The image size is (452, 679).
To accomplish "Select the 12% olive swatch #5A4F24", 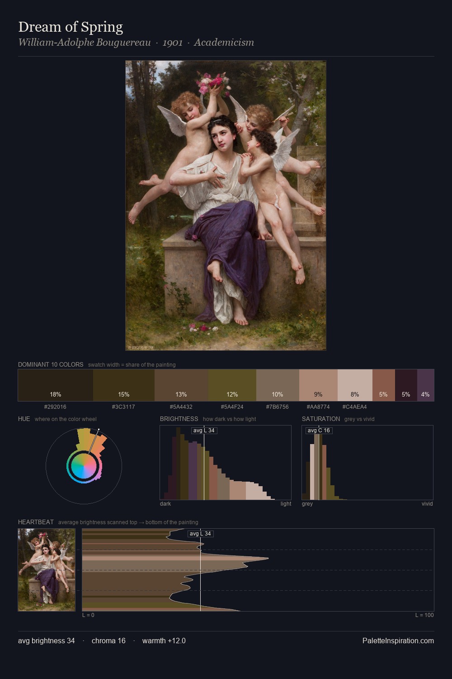I will click(232, 385).
